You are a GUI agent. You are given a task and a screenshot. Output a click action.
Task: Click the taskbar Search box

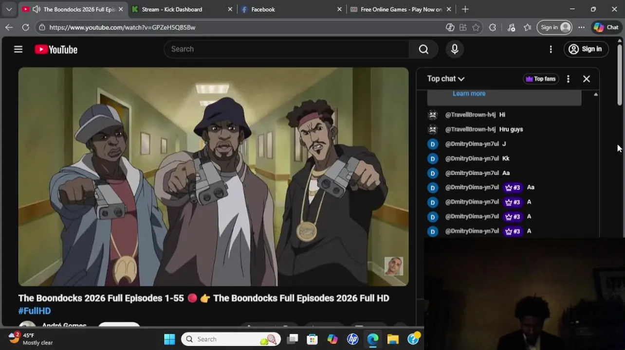tap(231, 339)
